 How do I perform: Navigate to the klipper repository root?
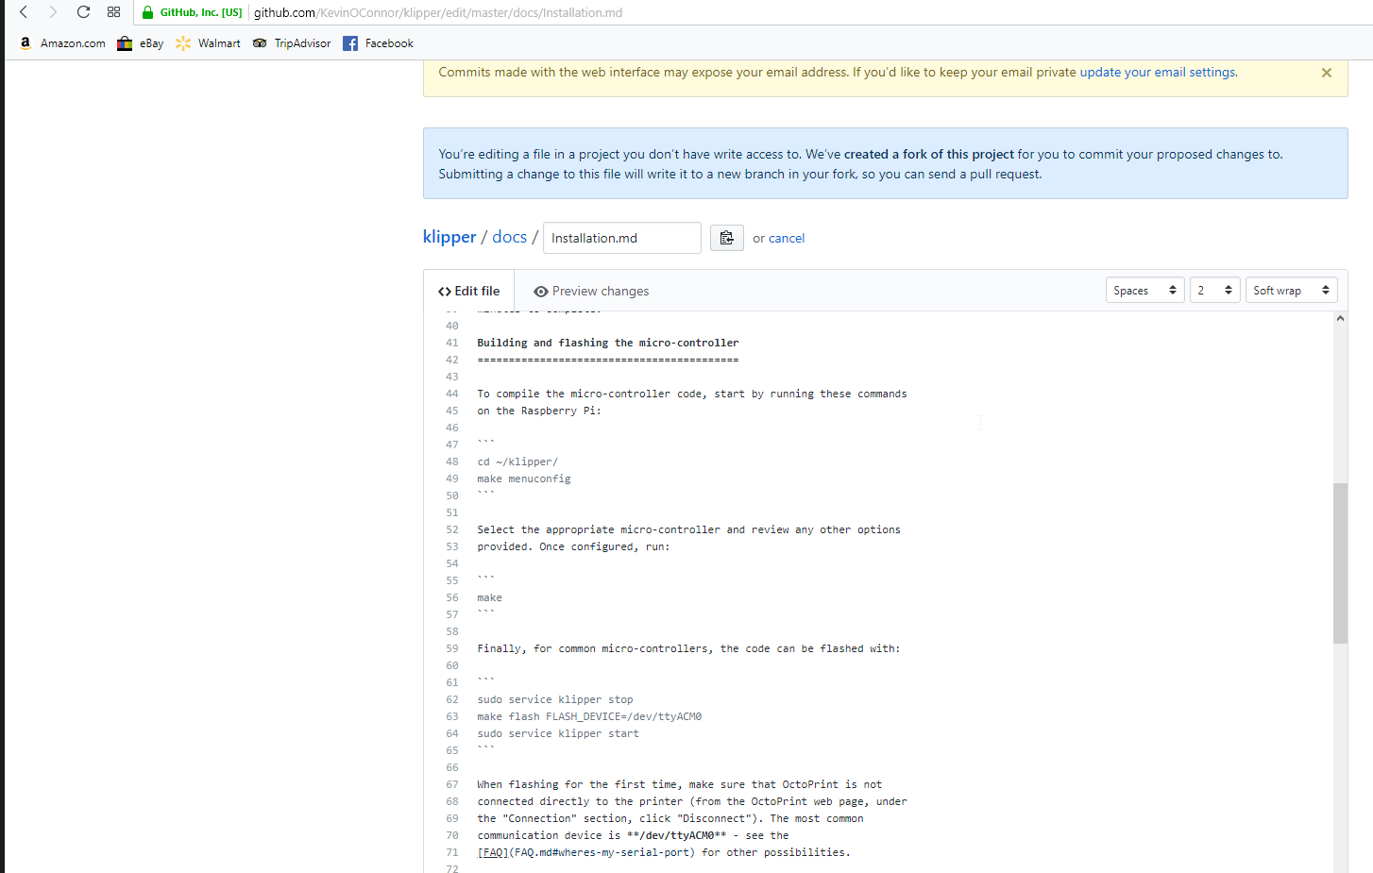pos(449,237)
